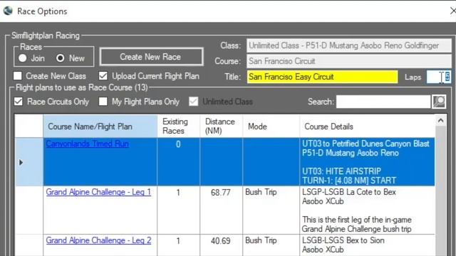Image resolution: width=456 pixels, height=256 pixels.
Task: Click the Create New Race button
Action: [151, 57]
